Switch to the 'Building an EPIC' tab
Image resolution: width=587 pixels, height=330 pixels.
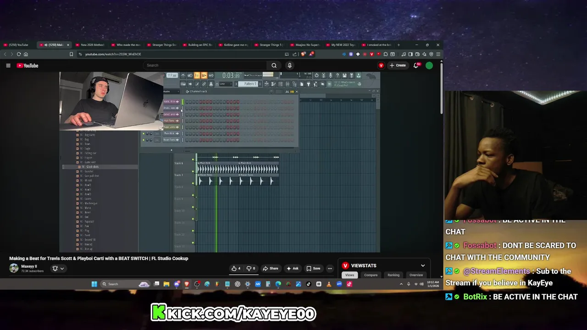coord(198,45)
